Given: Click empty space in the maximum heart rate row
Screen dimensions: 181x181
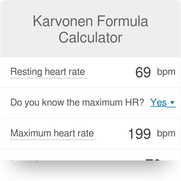Looking at the screenshot, I should coord(112,134).
